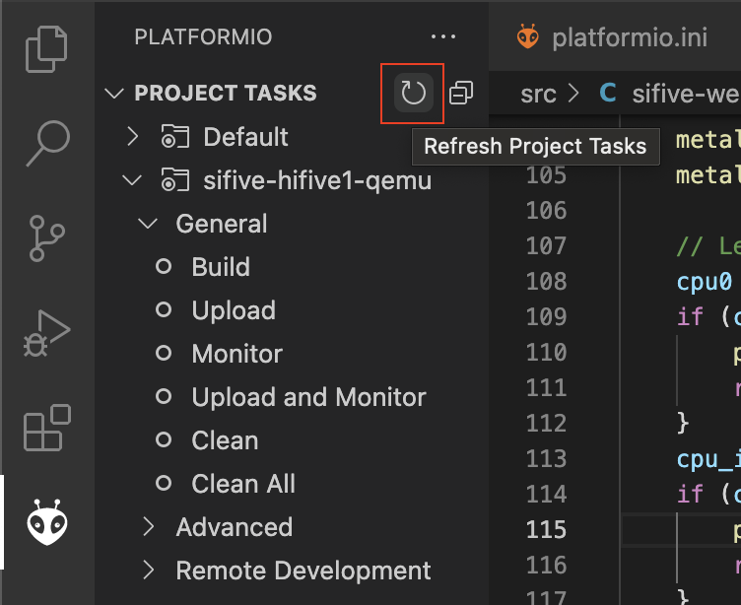Collapse the PROJECT TASKS section
The width and height of the screenshot is (741, 605).
click(114, 93)
